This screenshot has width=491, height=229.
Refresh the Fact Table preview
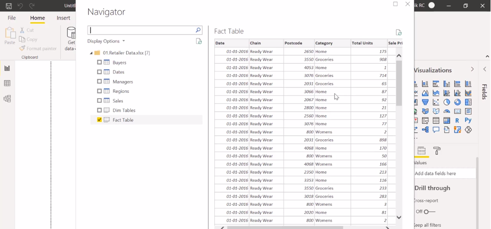tap(398, 32)
